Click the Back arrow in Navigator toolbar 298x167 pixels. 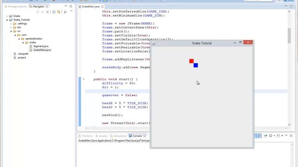[x=38, y=12]
